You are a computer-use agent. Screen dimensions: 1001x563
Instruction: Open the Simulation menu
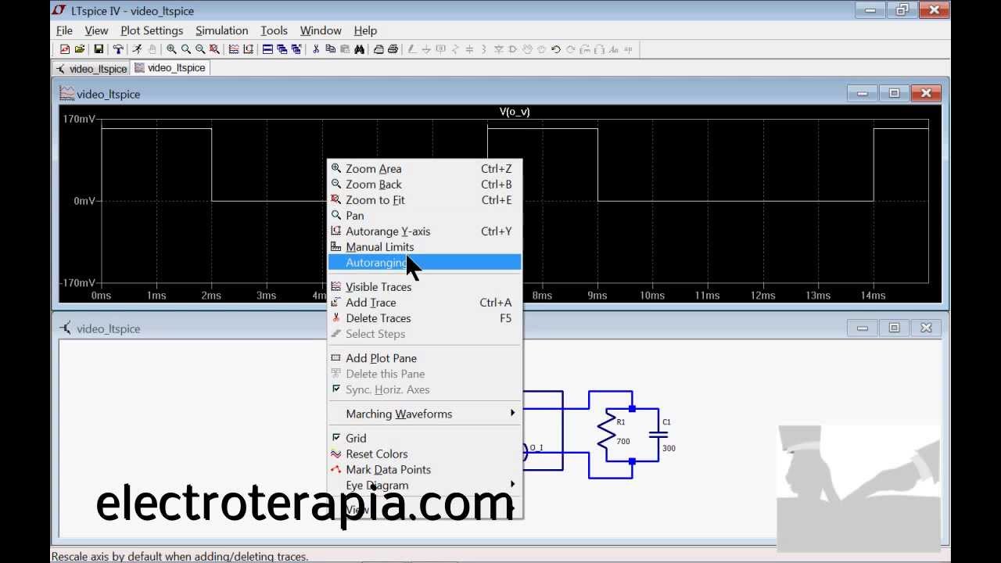point(221,30)
